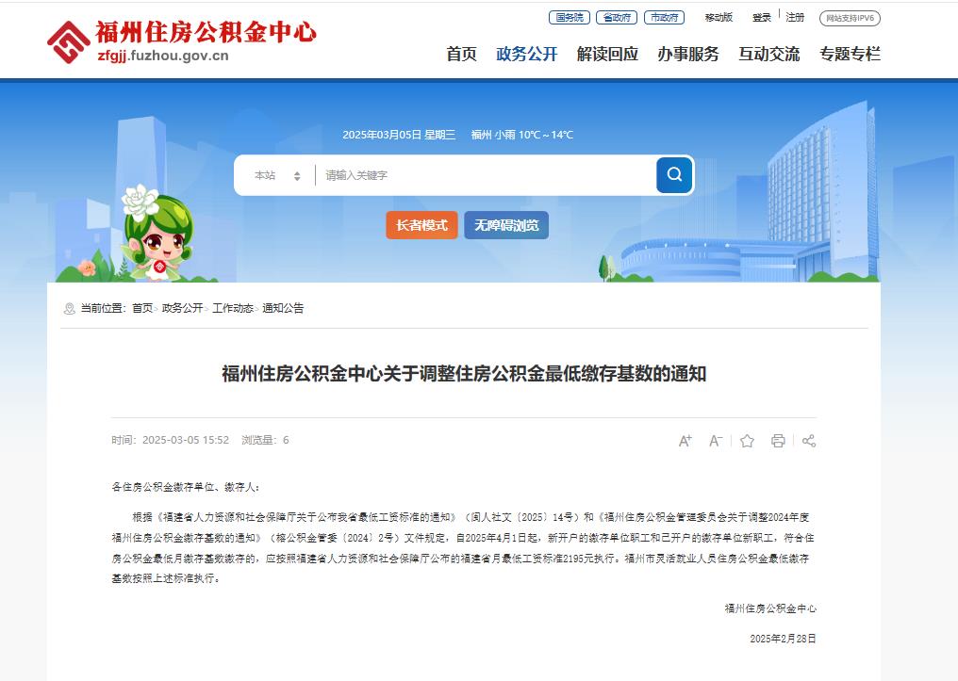The image size is (958, 681).
Task: Click 工作动态 in breadcrumb
Action: click(x=233, y=308)
